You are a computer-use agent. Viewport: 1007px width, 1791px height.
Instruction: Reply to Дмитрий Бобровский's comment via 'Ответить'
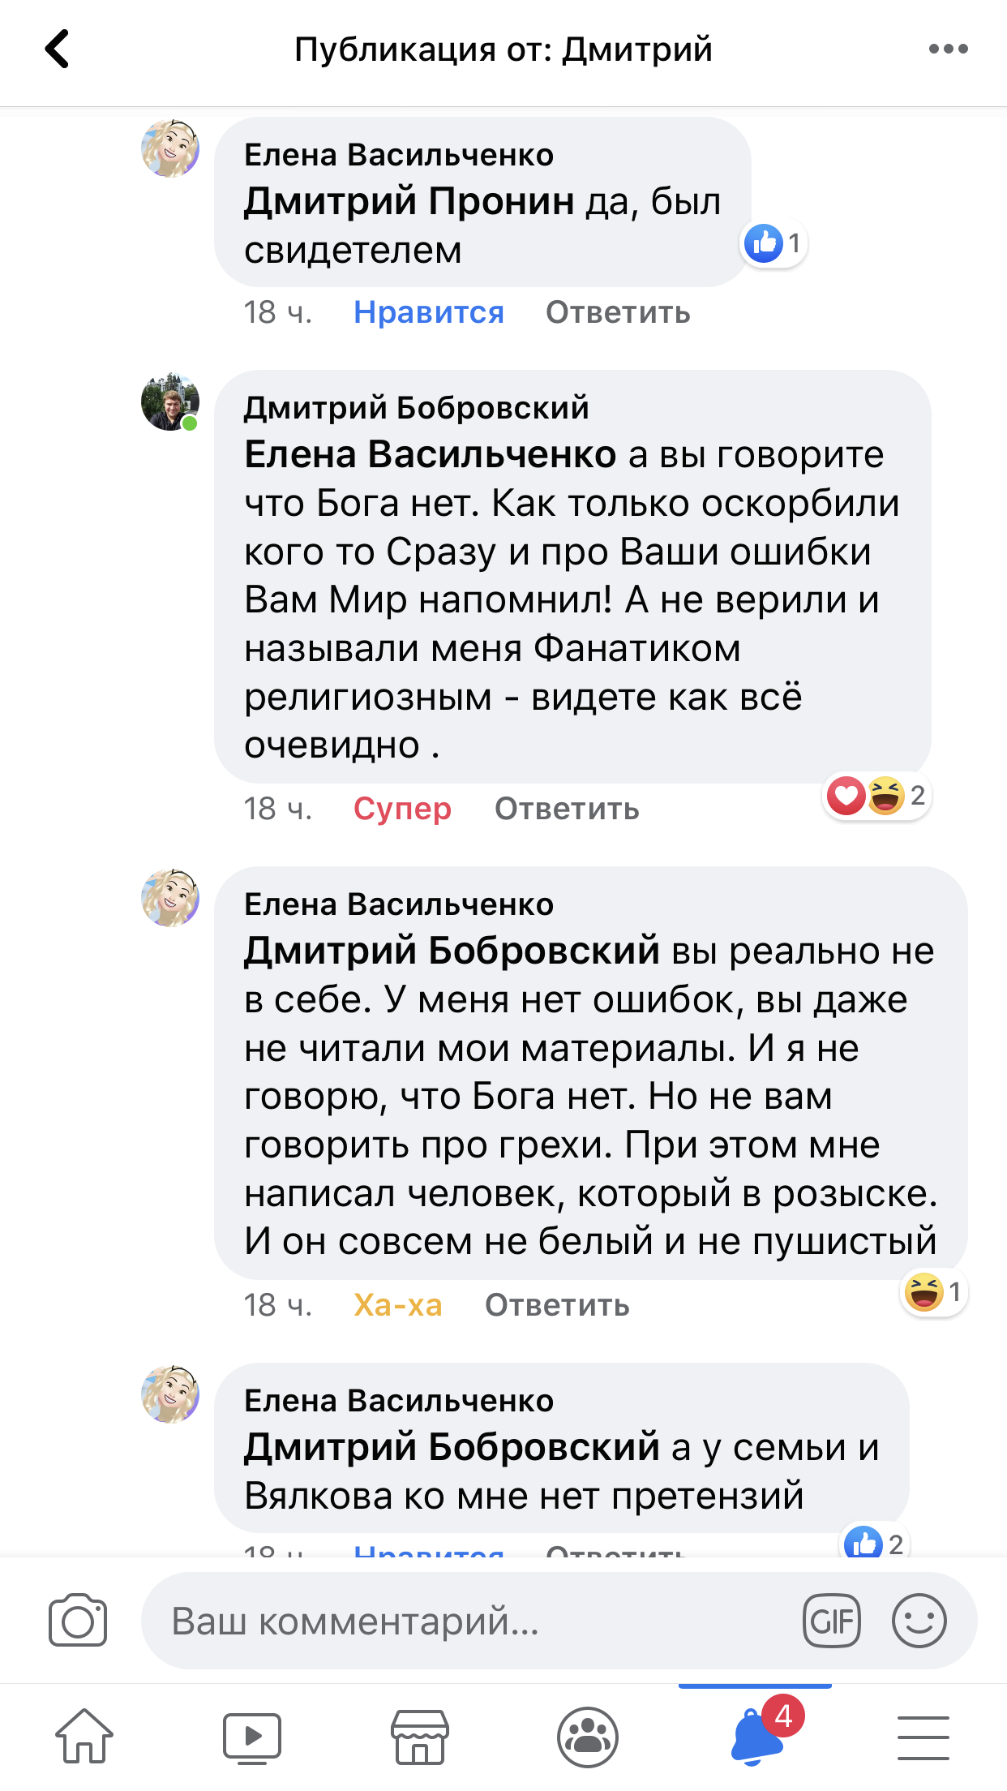point(567,809)
